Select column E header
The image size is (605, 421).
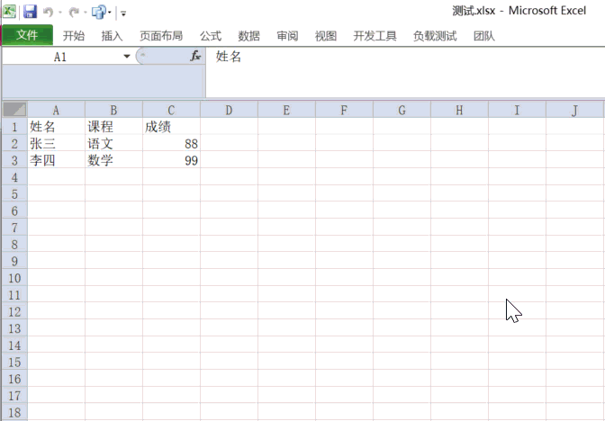point(286,111)
